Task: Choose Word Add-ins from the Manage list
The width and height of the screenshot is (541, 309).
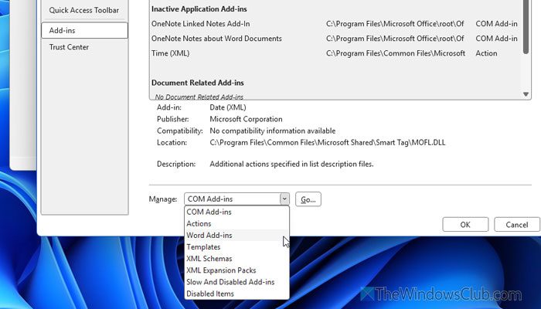Action: click(236, 236)
